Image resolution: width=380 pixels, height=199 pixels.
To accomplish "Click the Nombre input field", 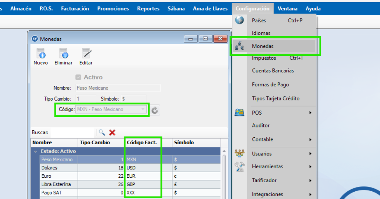I will [x=118, y=88].
